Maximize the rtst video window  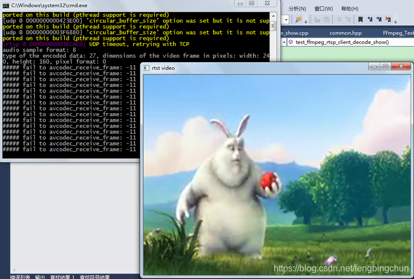coord(385,66)
